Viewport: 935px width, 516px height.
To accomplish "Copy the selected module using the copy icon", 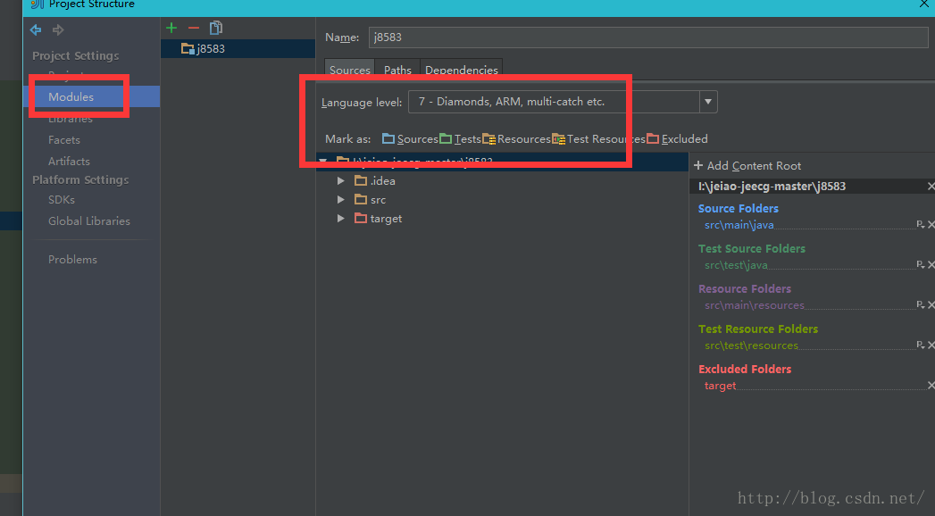I will coord(216,28).
